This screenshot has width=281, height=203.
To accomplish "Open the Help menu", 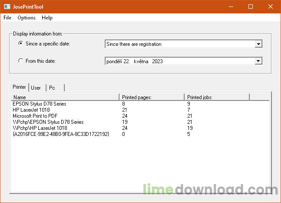I will 47,18.
